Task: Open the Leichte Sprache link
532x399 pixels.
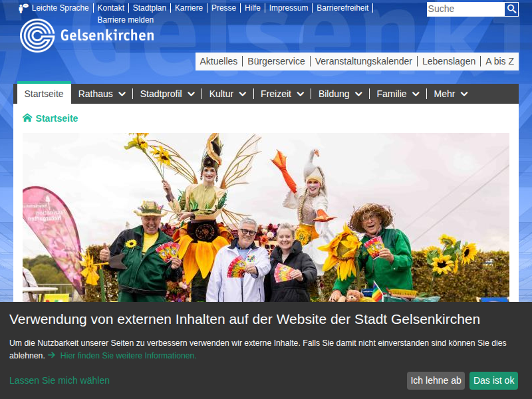Action: tap(60, 8)
